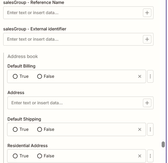Click plus icon for salesGroup External identifier
Viewport: 168px width, 163px height.
(147, 39)
